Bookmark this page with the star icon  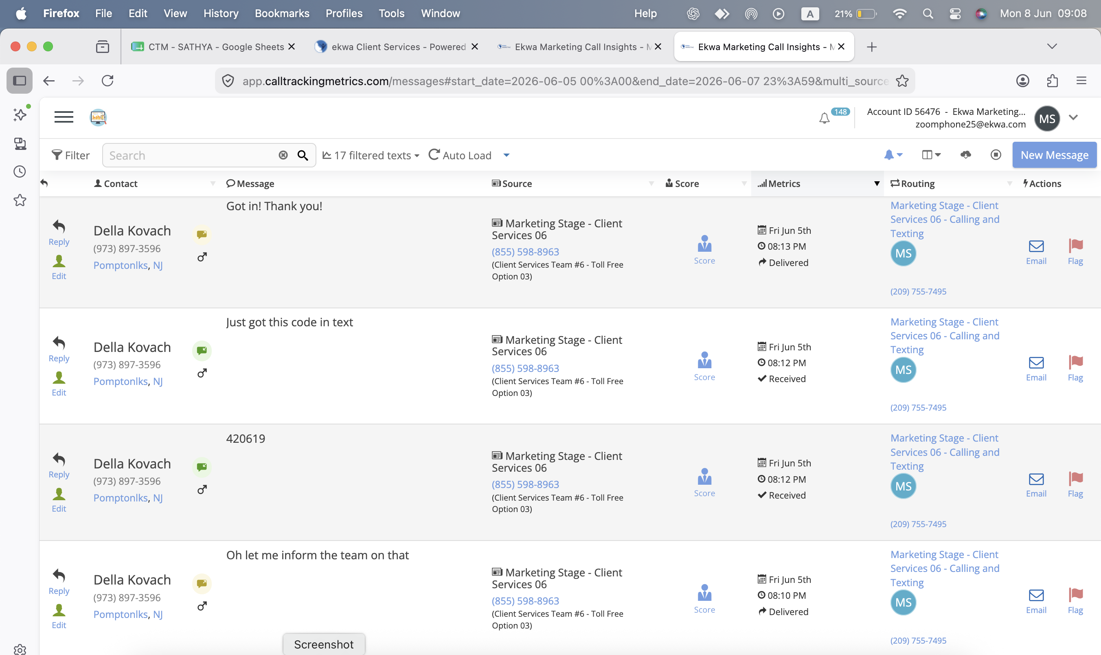point(901,81)
